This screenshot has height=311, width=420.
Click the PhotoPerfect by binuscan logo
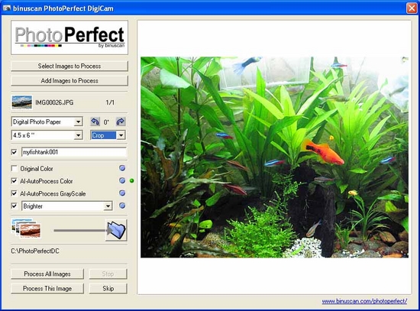click(69, 37)
